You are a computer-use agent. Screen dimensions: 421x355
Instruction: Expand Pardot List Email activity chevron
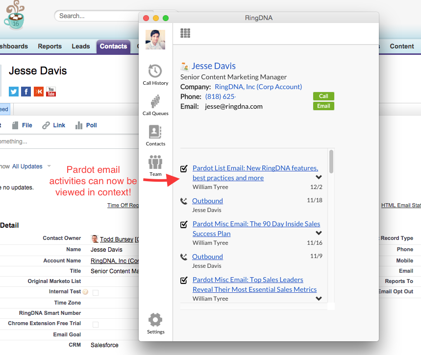(x=319, y=177)
